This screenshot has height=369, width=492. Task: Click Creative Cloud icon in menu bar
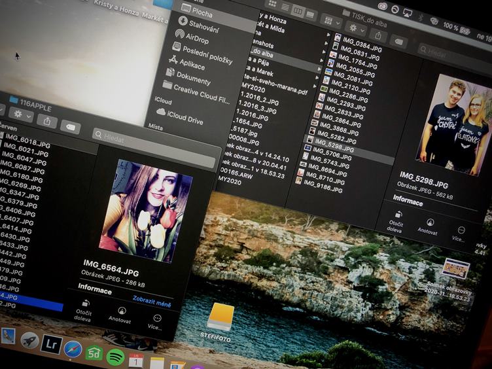(x=382, y=7)
